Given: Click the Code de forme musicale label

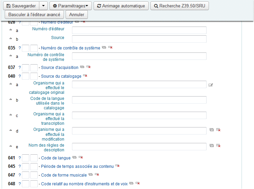Looking at the screenshot, I should pos(64,175).
